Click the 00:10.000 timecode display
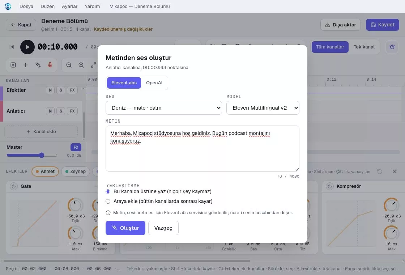Viewport: 405px width, 275px height. tap(57, 47)
